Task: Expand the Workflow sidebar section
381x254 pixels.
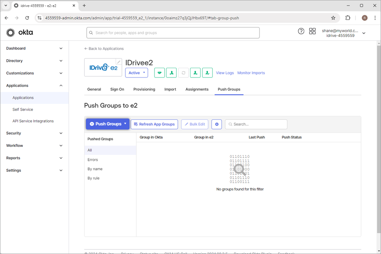Action: pos(34,146)
